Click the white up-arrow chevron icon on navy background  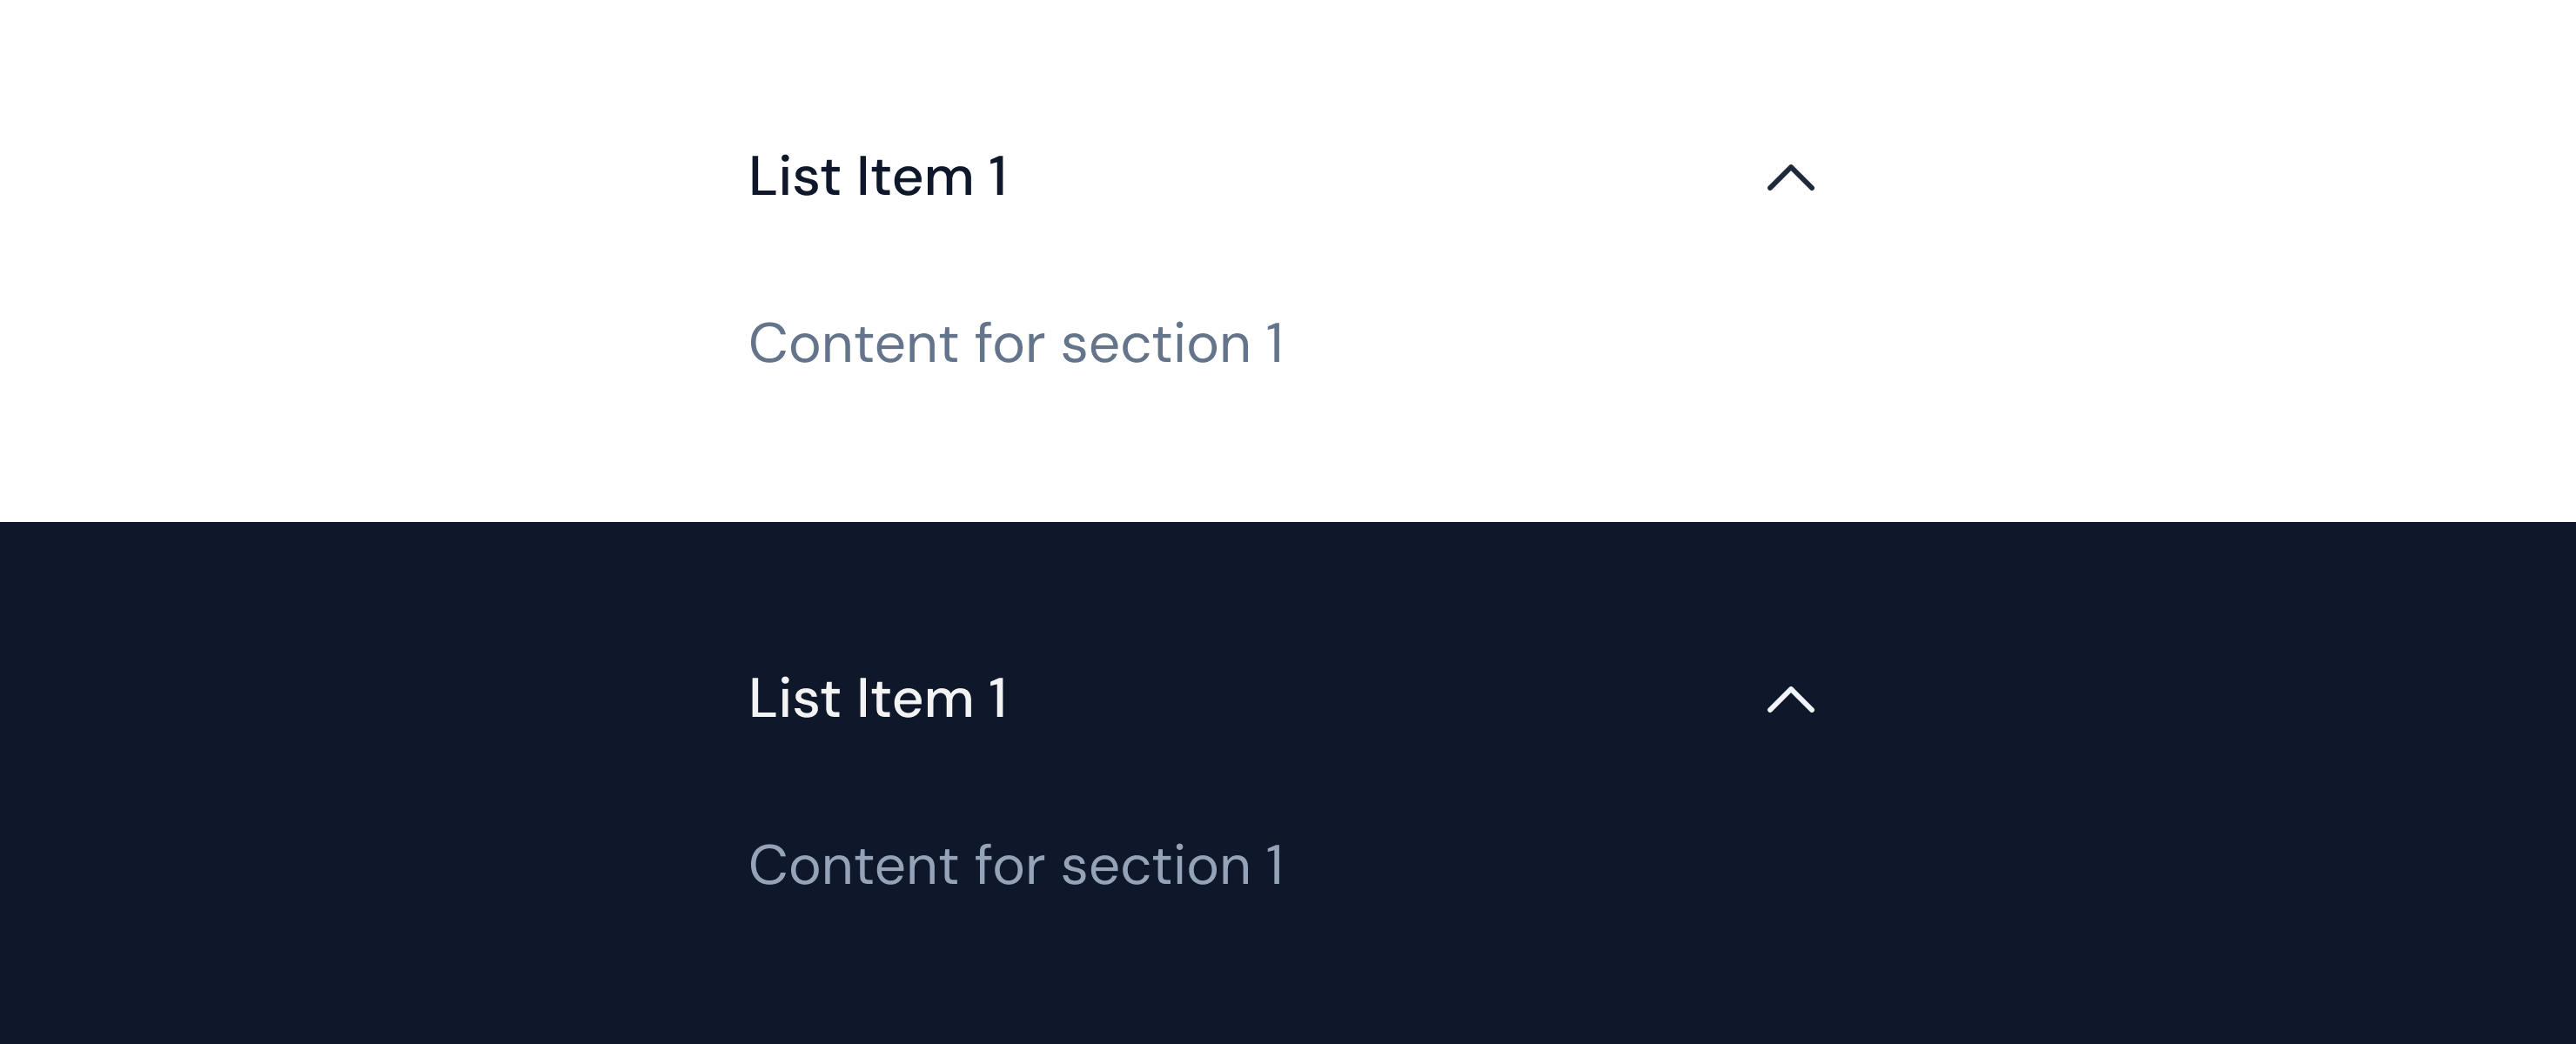(1790, 699)
